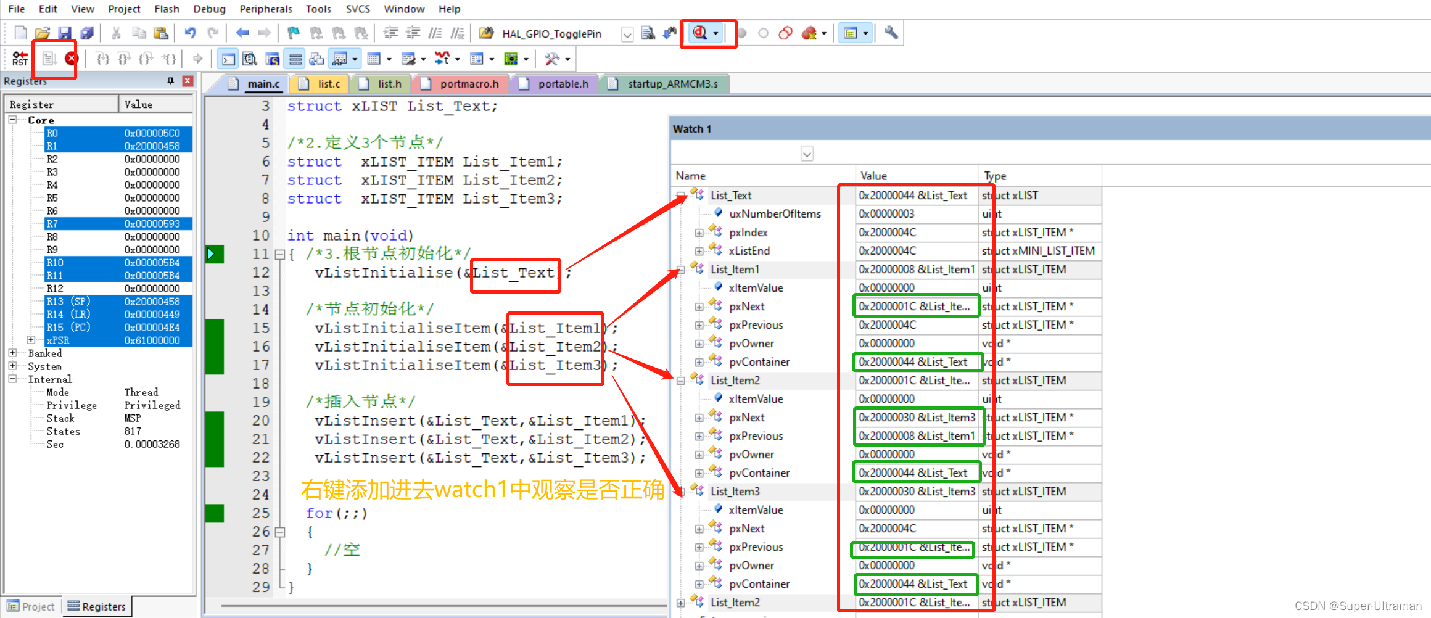Comment out selection with // icon
The height and width of the screenshot is (618, 1431).
click(435, 33)
